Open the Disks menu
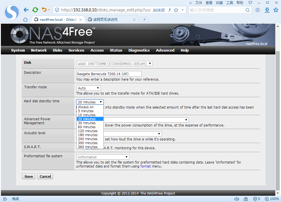The height and width of the screenshot is (202, 281). point(57,50)
